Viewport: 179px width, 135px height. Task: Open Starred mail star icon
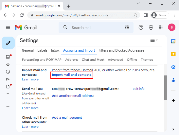[x=8, y=65]
